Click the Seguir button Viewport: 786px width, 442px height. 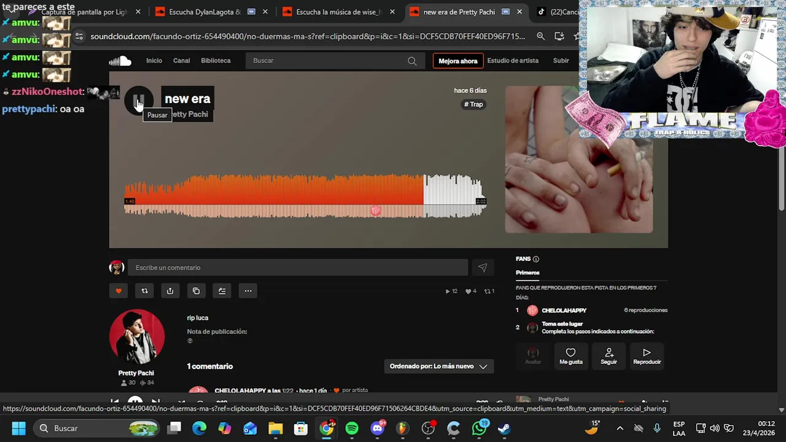tap(609, 356)
